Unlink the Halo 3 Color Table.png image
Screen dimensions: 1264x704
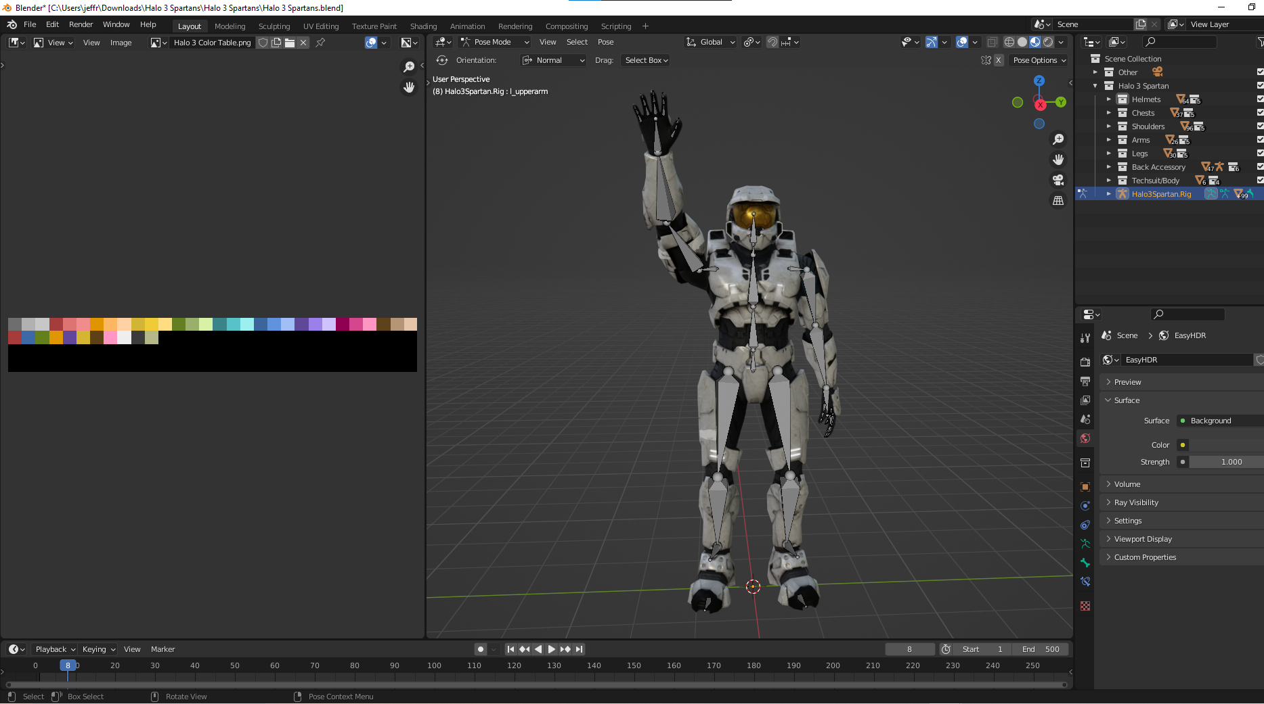[x=303, y=43]
